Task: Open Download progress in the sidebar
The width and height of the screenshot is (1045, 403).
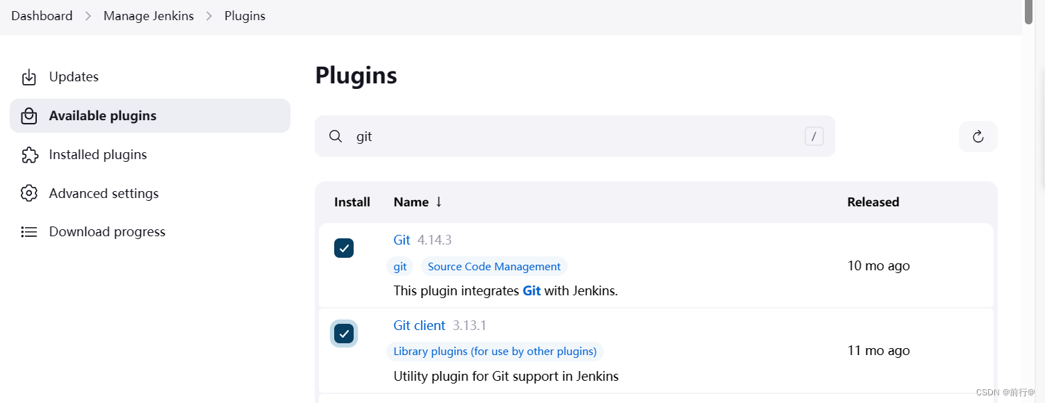Action: (x=107, y=232)
